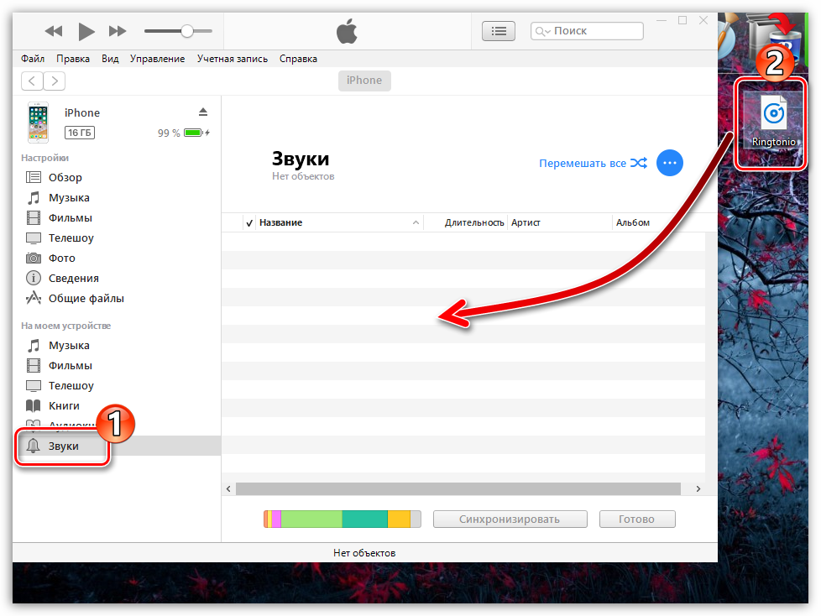Adjust the volume slider knob
The width and height of the screenshot is (821, 616).
click(186, 31)
